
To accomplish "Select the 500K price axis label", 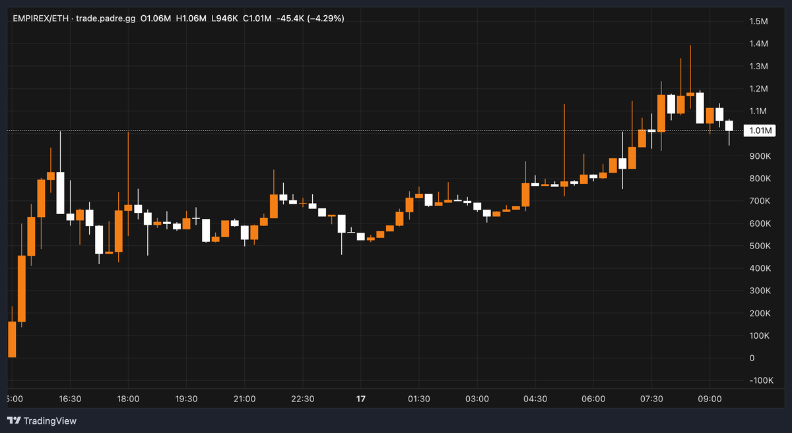I will 760,246.
